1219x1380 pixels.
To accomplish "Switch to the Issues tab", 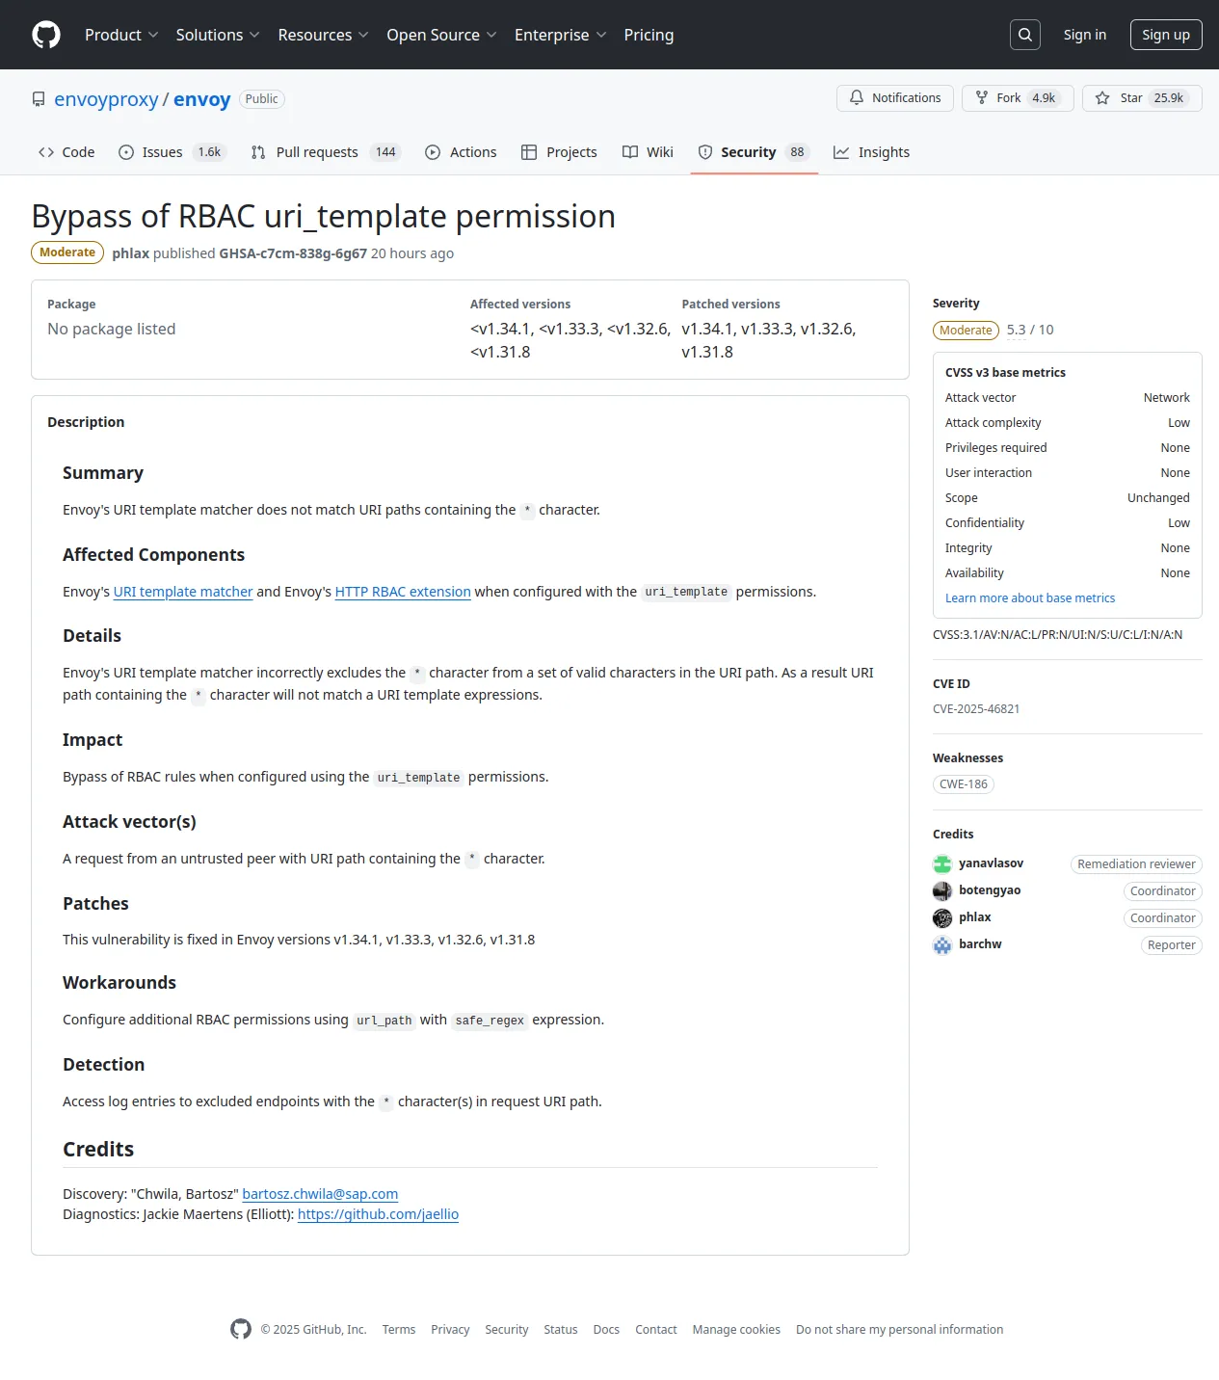I will pyautogui.click(x=172, y=152).
